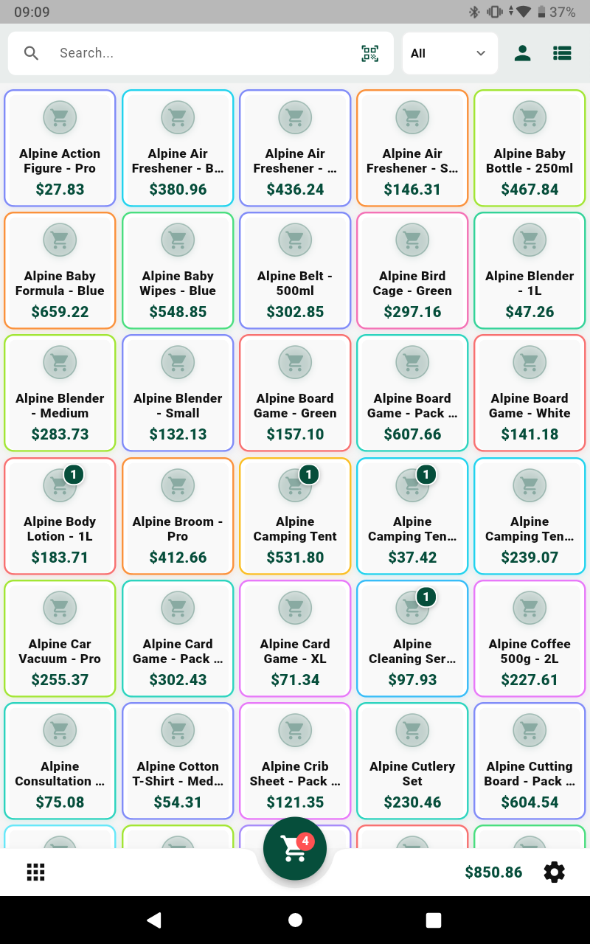This screenshot has height=944, width=590.
Task: Select Alpine Cutlery Set product card
Action: (412, 761)
